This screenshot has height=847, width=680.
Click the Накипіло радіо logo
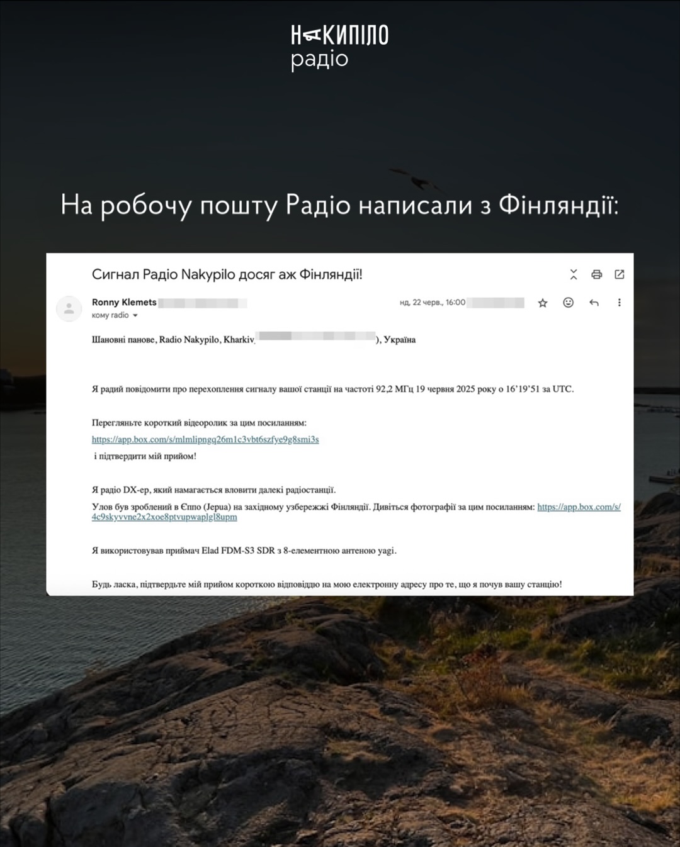(339, 47)
